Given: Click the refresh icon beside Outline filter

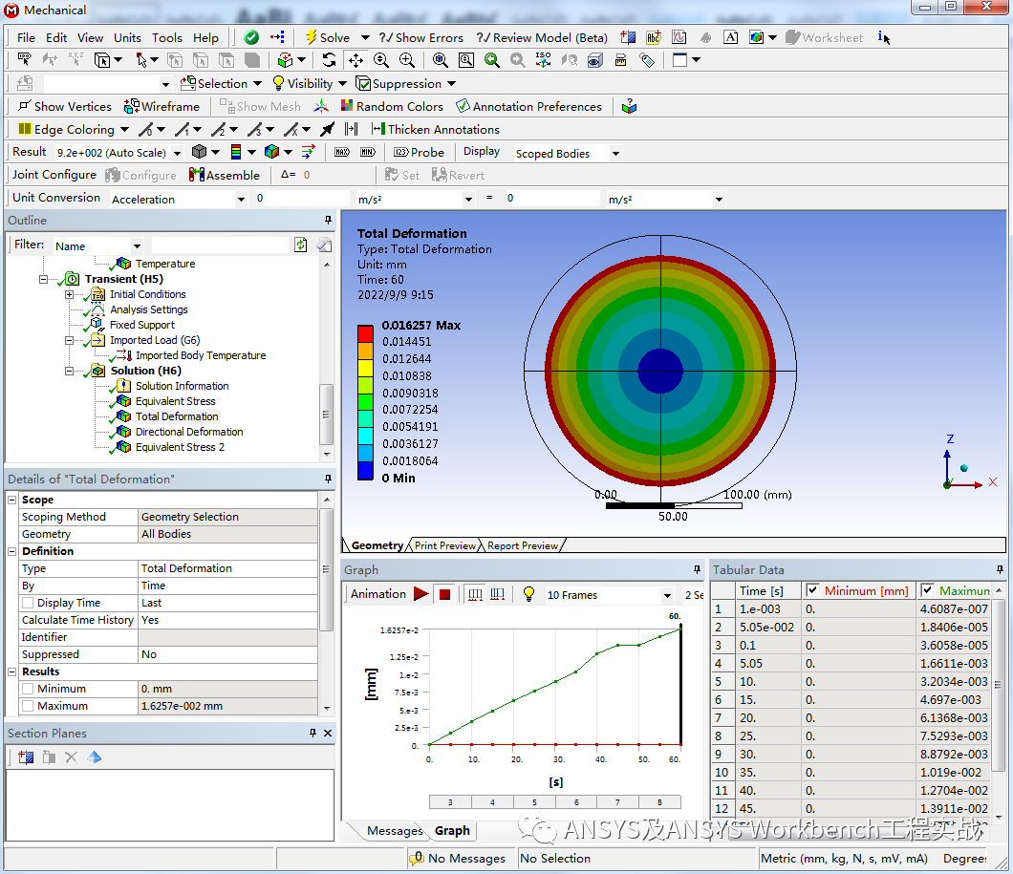Looking at the screenshot, I should tap(300, 245).
